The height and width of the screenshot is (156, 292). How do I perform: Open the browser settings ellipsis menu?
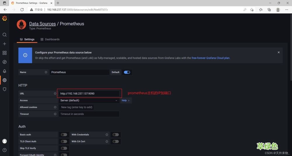287,10
